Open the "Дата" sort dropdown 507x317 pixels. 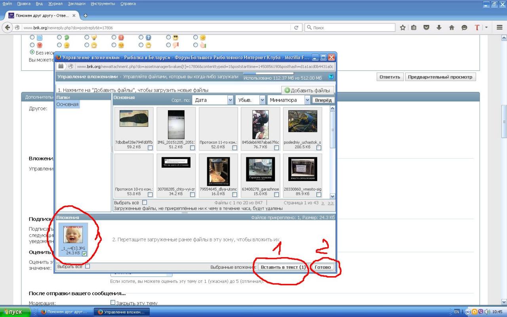(x=213, y=100)
